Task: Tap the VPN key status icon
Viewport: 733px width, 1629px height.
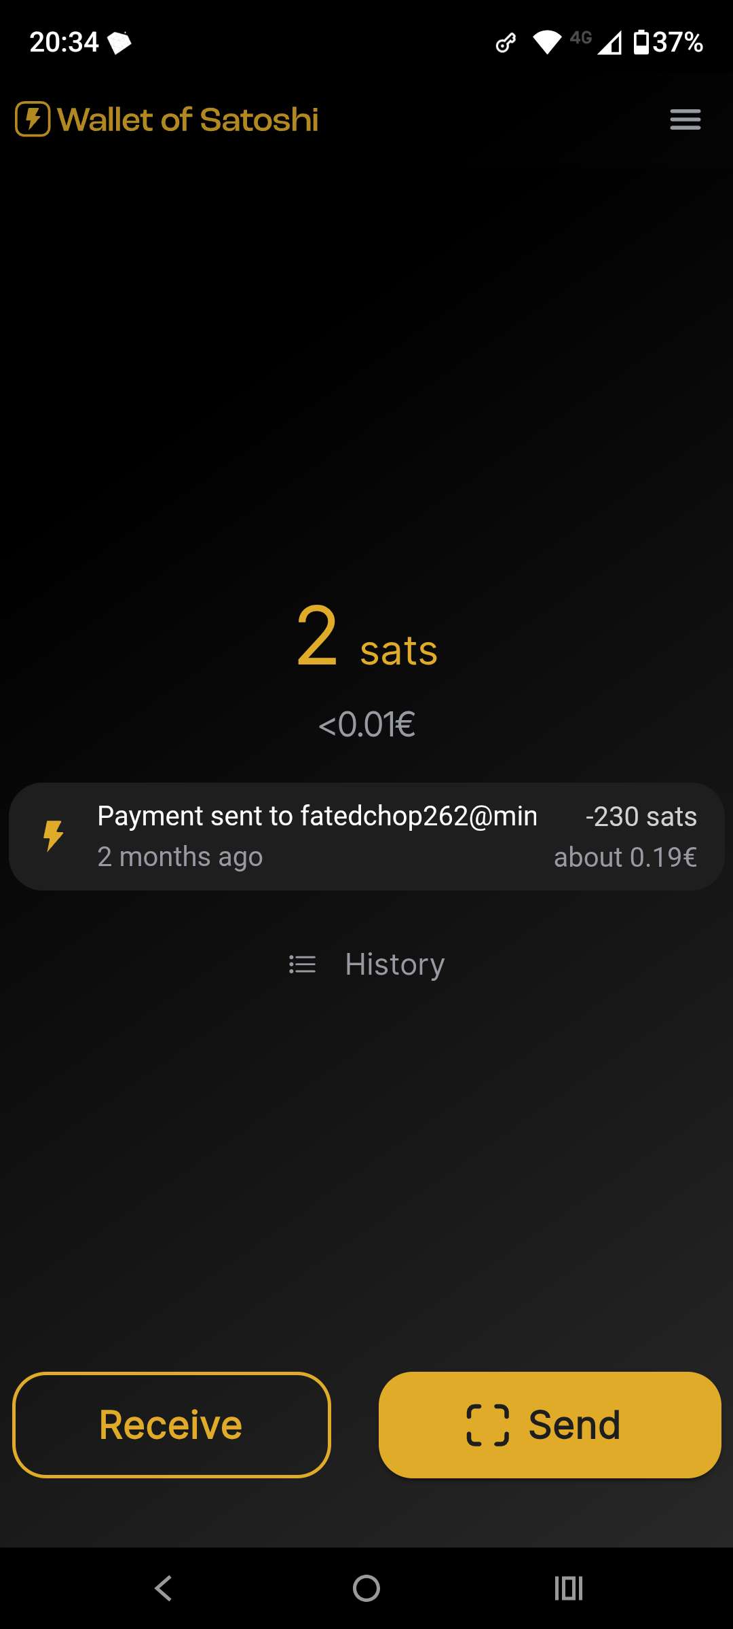Action: coord(506,43)
